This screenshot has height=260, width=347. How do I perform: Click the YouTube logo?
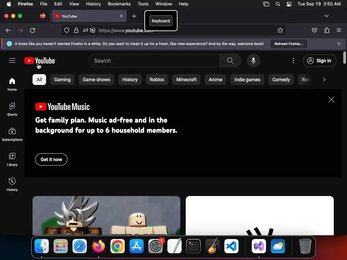coord(40,61)
